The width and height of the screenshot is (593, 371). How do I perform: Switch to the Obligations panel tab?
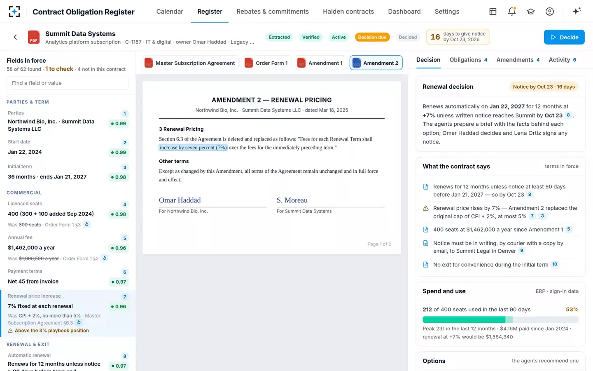468,60
